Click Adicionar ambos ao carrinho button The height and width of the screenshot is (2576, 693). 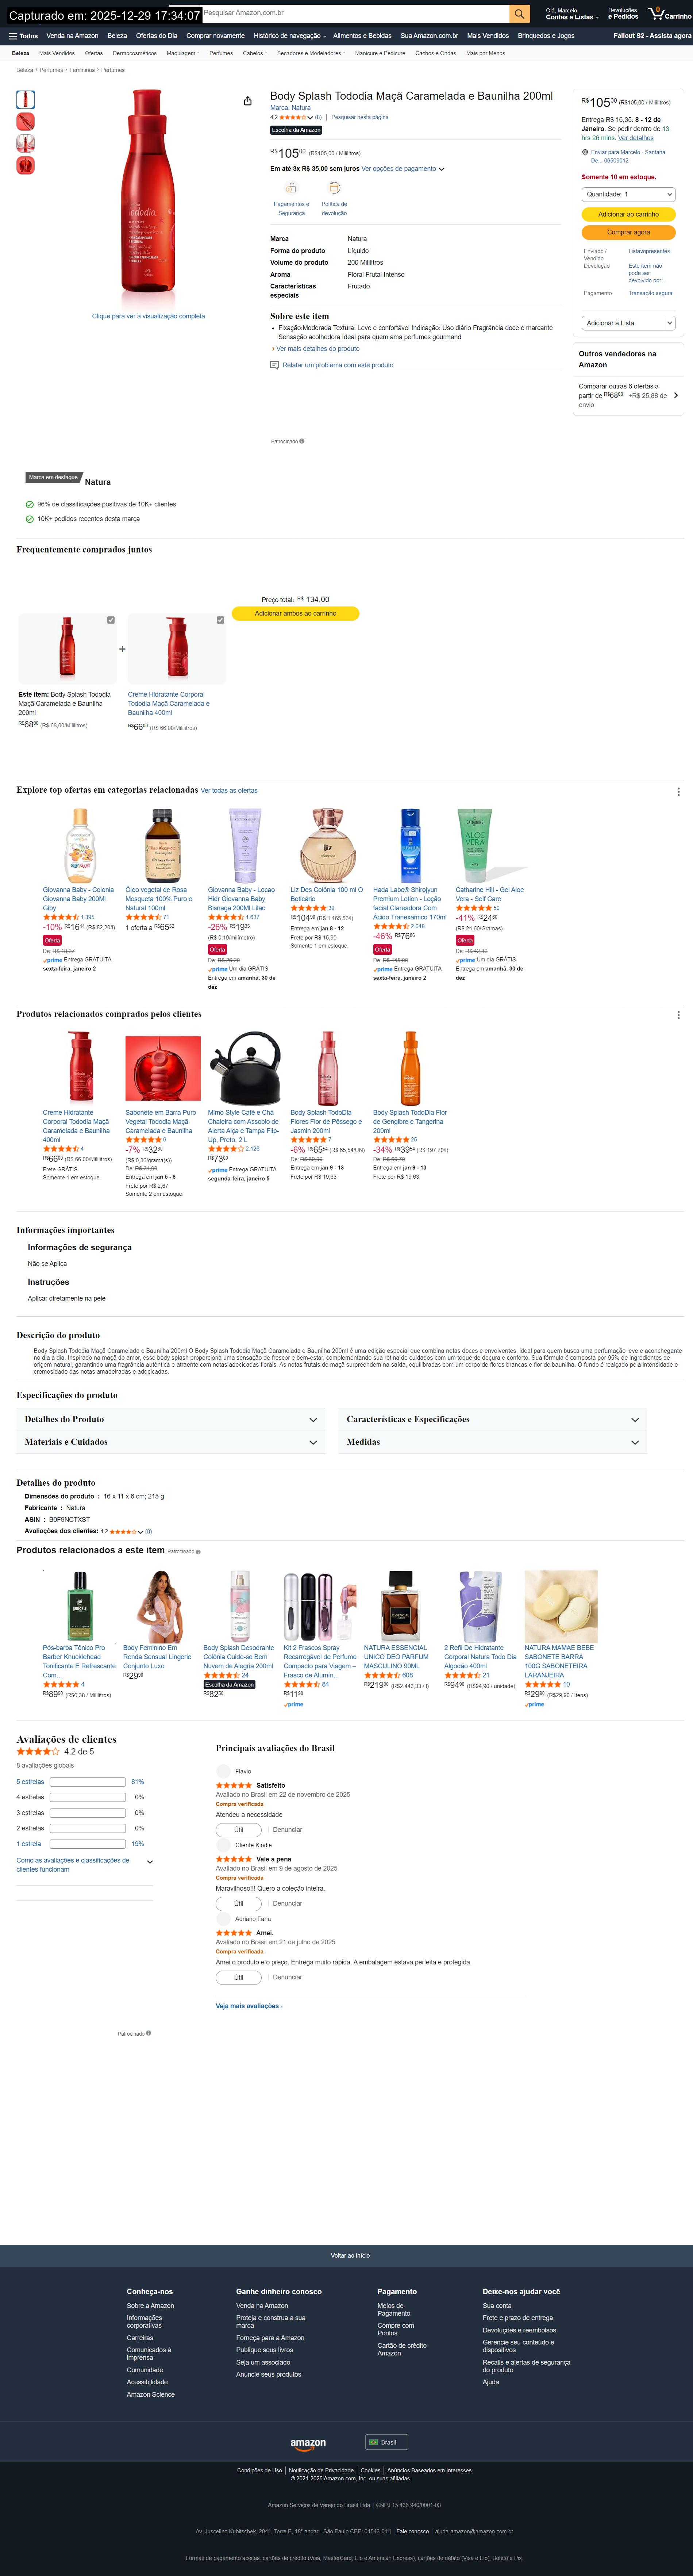click(x=295, y=613)
